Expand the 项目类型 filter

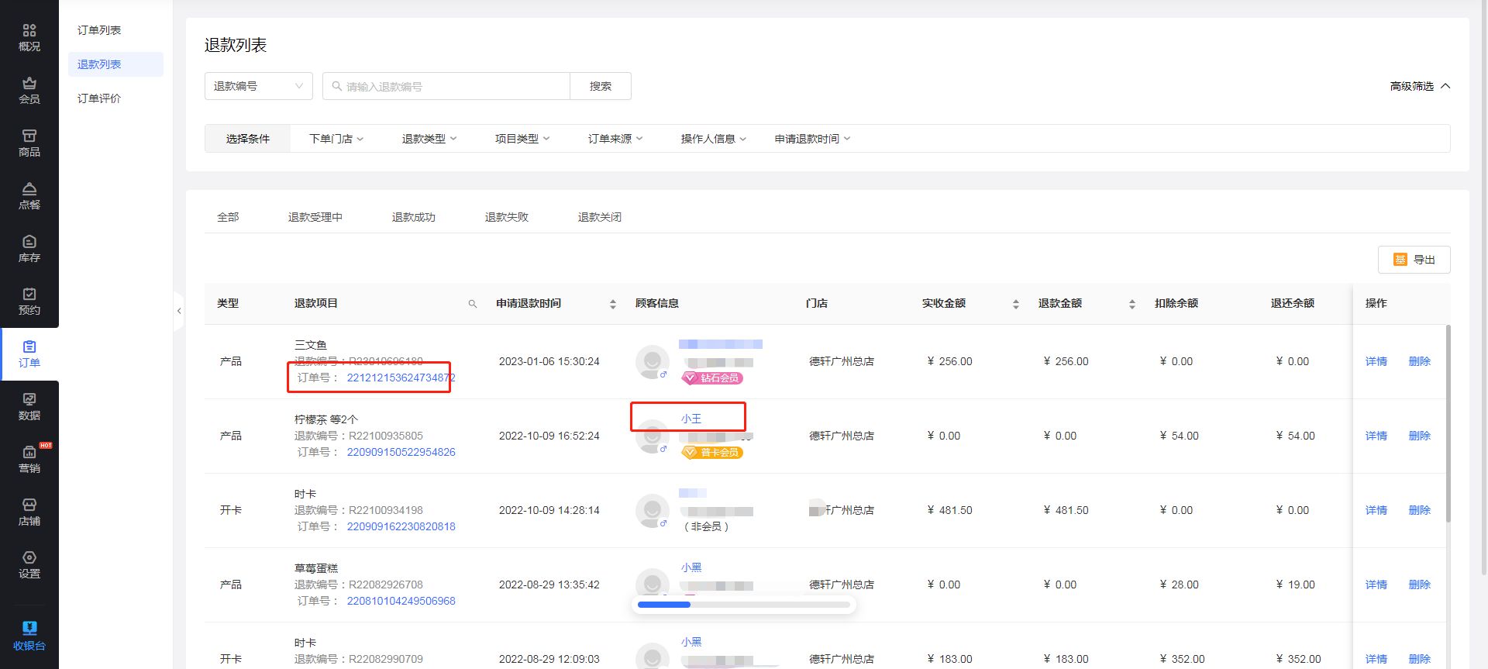click(x=522, y=139)
